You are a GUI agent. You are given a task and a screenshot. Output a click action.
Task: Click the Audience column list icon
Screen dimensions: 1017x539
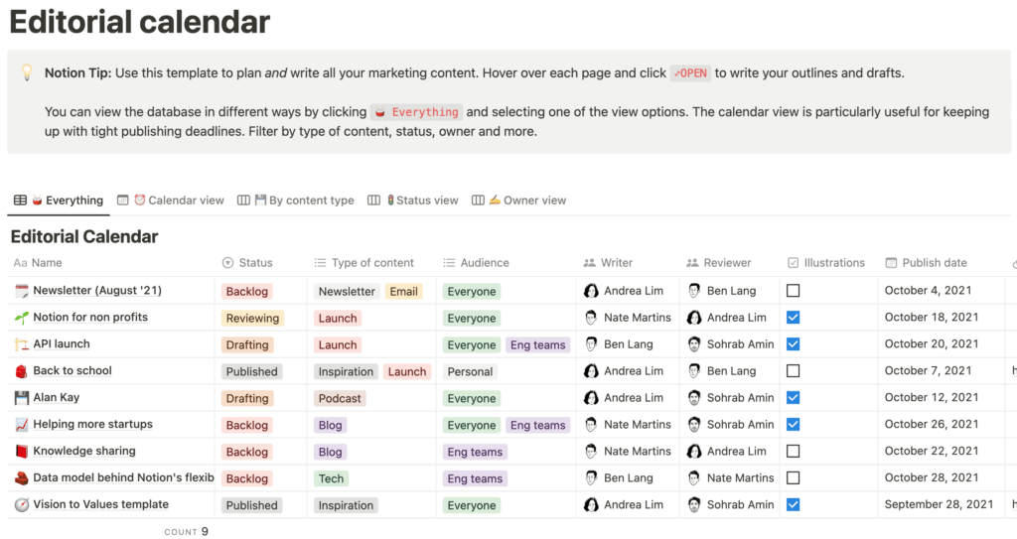pyautogui.click(x=449, y=263)
